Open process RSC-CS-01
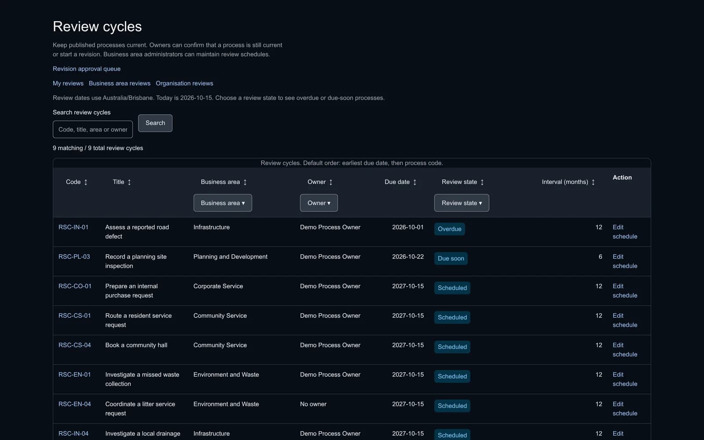 pyautogui.click(x=75, y=315)
